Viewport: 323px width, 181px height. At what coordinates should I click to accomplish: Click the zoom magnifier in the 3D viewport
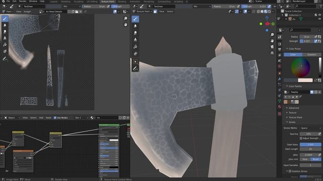(x=272, y=35)
